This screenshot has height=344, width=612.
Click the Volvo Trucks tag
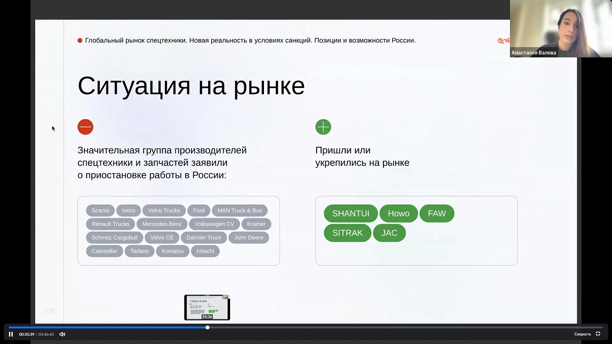click(164, 210)
